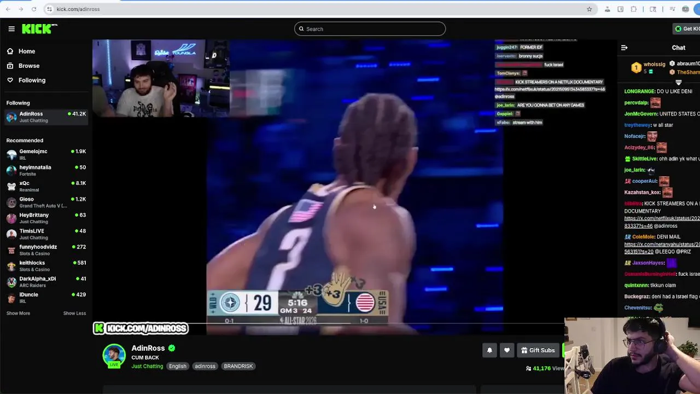Select the English language tag
Screen dimensions: 700x394
point(178,366)
